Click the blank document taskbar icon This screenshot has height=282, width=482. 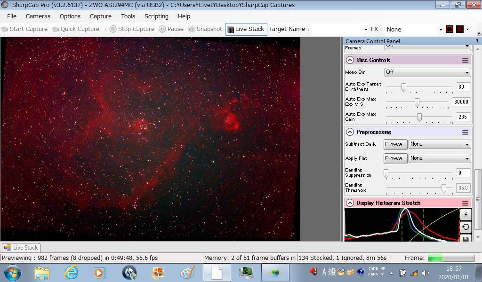click(217, 273)
